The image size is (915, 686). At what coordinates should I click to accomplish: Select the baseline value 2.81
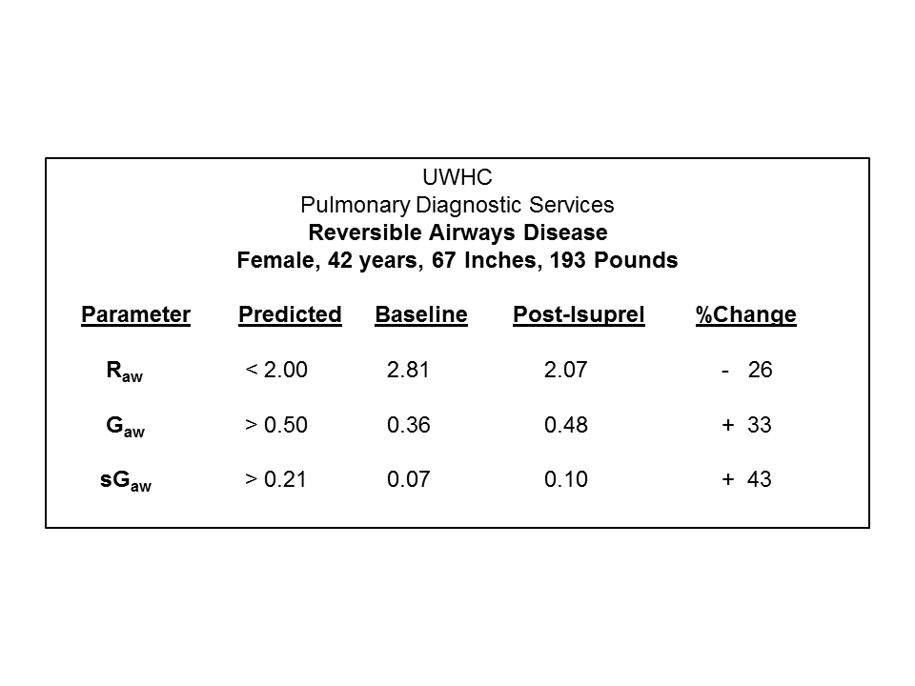click(x=409, y=371)
